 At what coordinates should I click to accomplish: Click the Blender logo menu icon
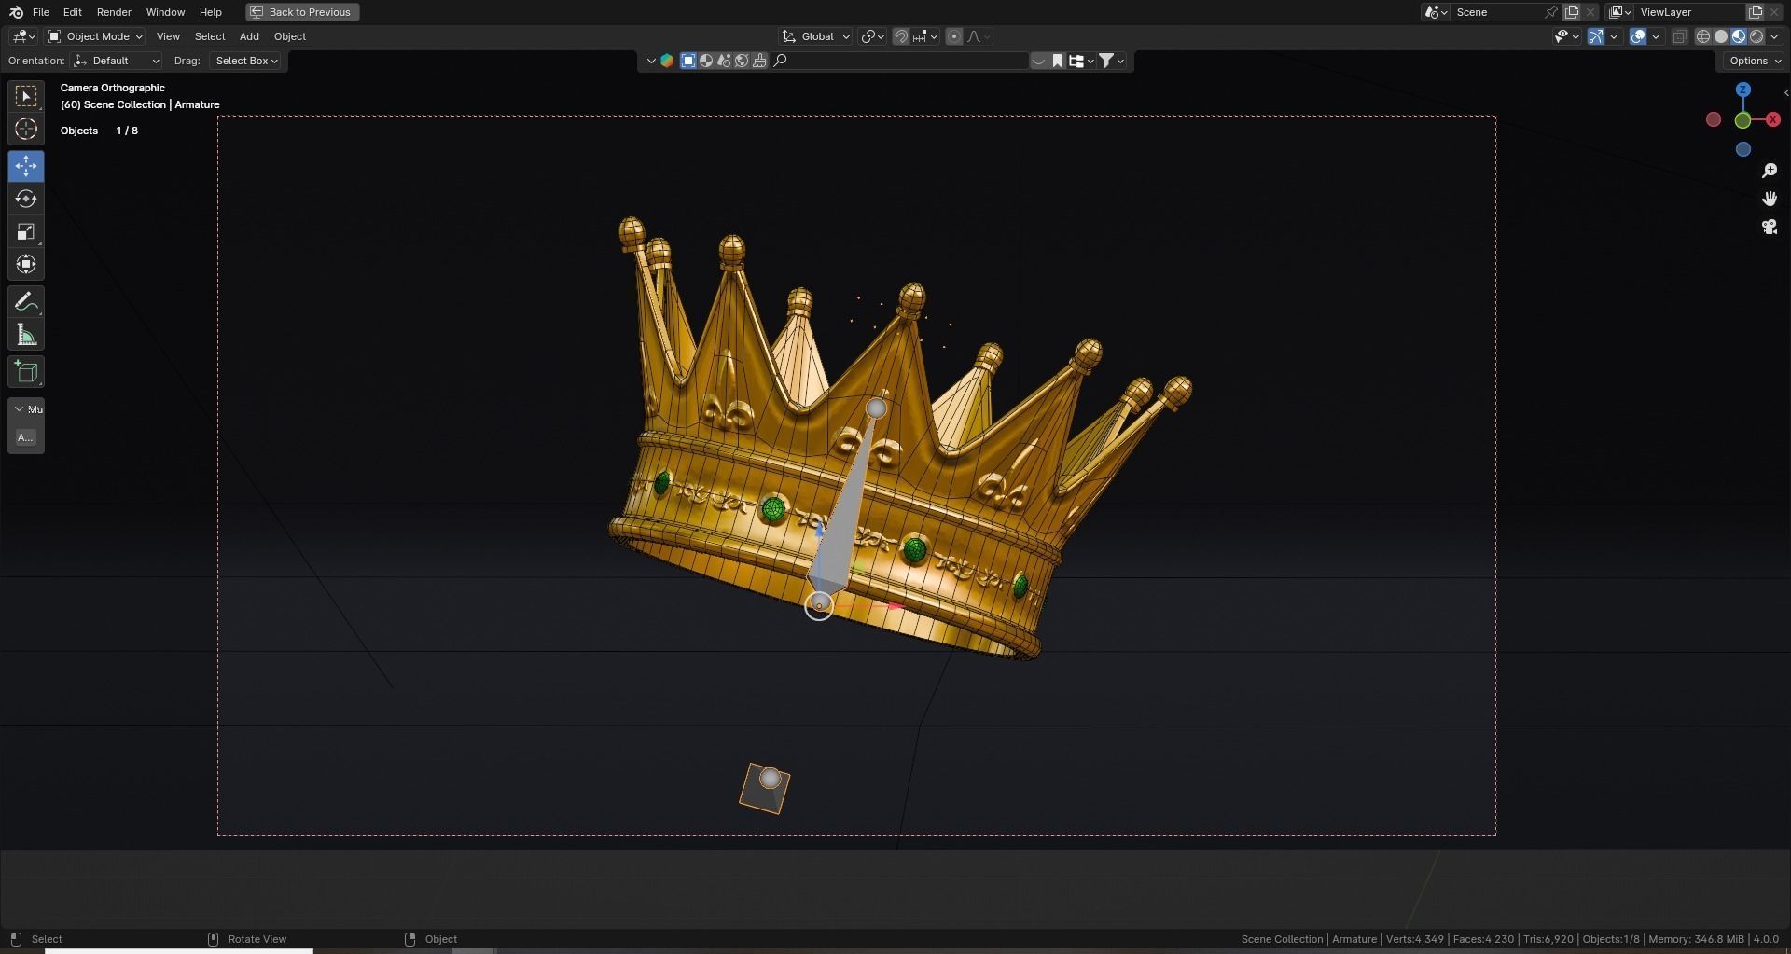(x=16, y=12)
